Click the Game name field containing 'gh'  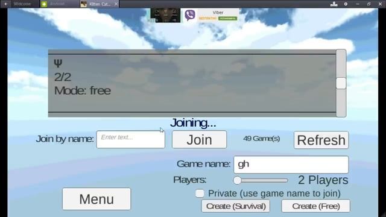coord(291,165)
